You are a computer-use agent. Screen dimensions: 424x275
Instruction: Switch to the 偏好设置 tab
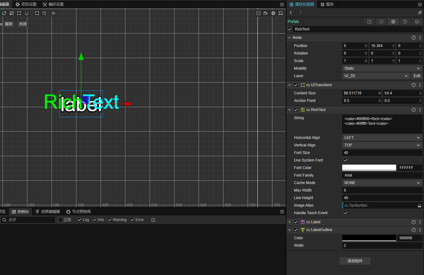(53, 4)
